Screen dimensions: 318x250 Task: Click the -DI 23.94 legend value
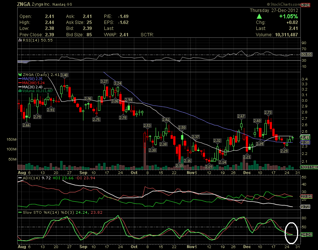click(85, 178)
